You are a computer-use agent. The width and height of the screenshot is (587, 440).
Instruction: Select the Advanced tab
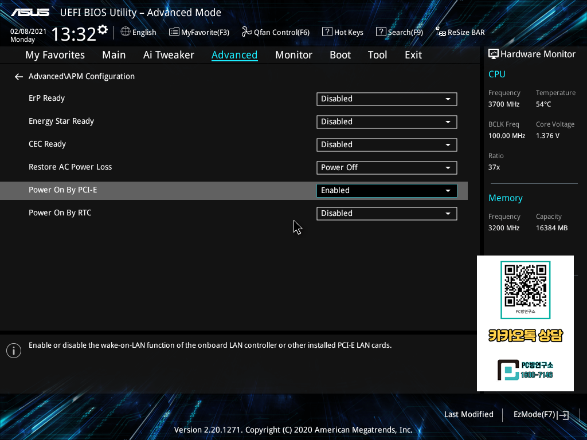coord(234,55)
